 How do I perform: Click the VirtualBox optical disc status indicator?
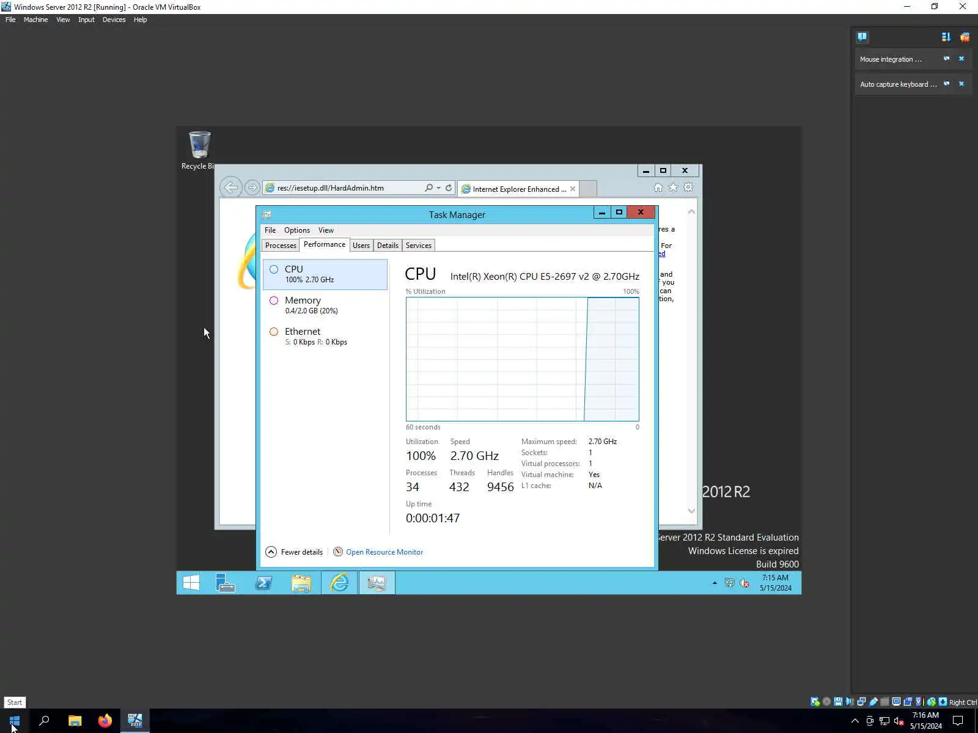826,702
